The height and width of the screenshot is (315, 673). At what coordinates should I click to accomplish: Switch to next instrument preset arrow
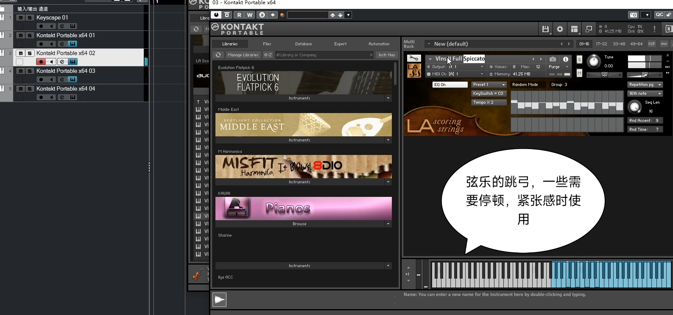tap(541, 59)
